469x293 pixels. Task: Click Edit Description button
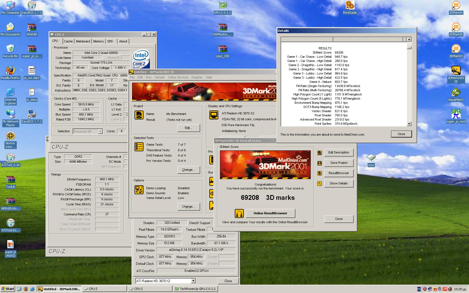339,152
